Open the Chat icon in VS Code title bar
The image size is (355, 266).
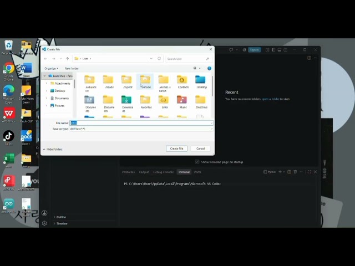[x=231, y=50]
